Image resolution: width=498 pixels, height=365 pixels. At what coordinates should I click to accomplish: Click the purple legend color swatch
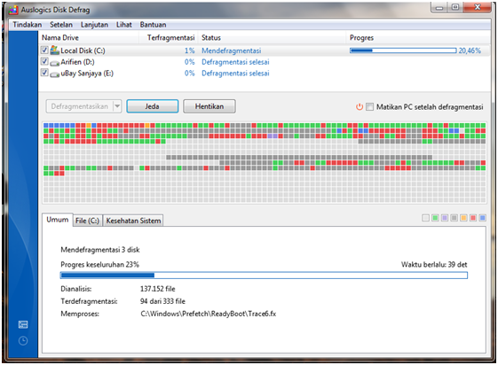445,218
